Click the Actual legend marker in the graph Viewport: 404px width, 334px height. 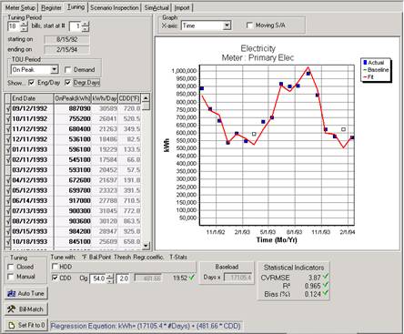[x=365, y=63]
